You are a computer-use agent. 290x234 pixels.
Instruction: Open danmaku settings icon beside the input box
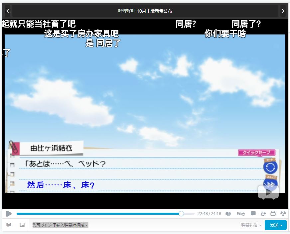[9, 225]
